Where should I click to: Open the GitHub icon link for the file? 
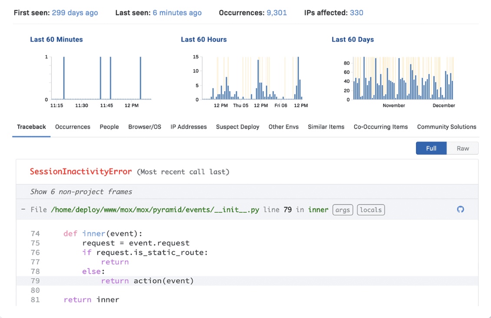[x=461, y=209]
